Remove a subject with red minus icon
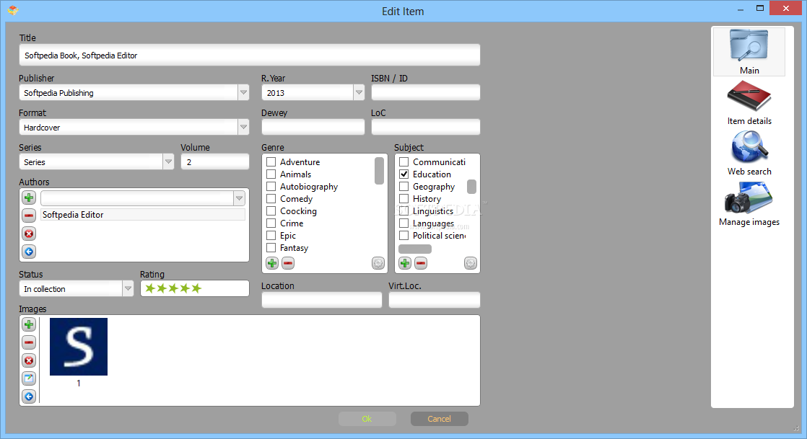807x439 pixels. pyautogui.click(x=421, y=263)
